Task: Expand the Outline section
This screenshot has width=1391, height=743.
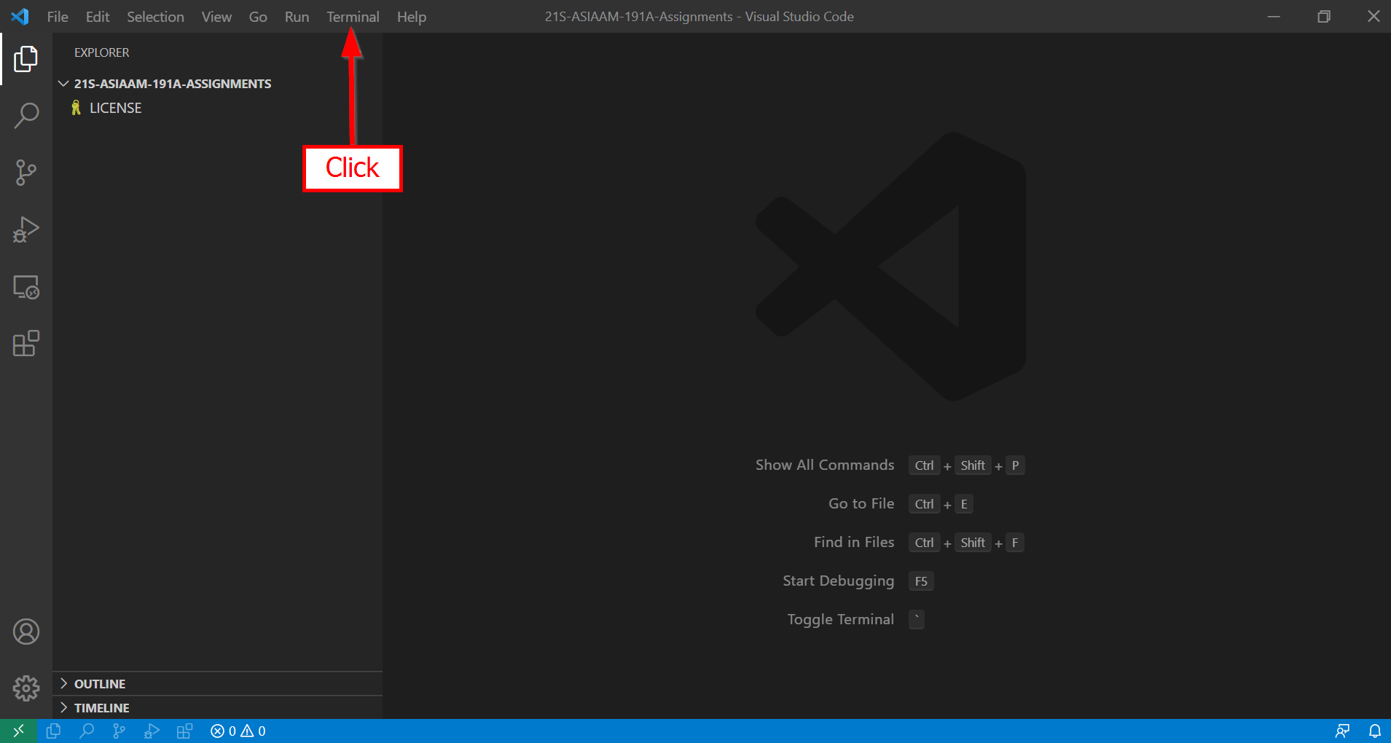Action: click(x=100, y=684)
